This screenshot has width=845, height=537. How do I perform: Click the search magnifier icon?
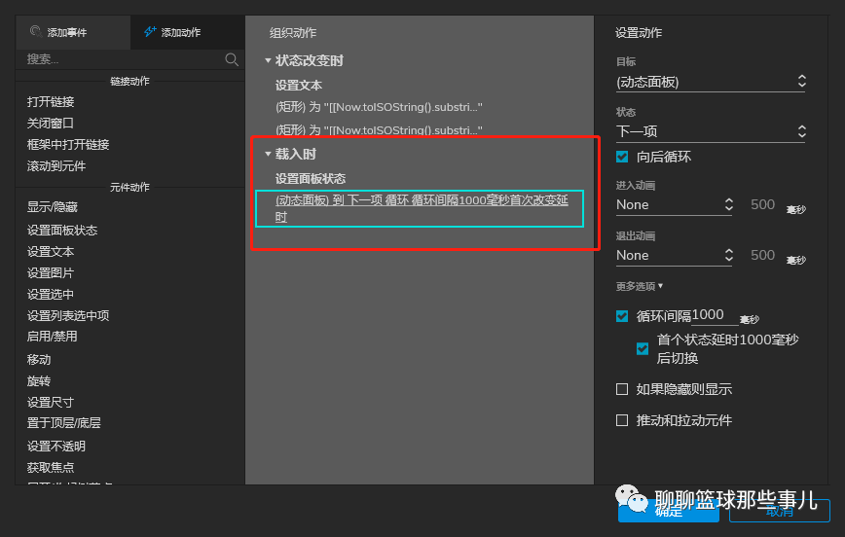(232, 59)
